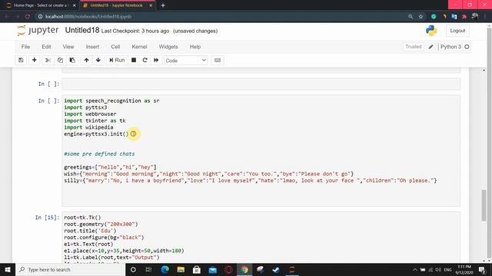Image resolution: width=492 pixels, height=276 pixels.
Task: Switch to the Untitled18 Jupyter Notebook tab
Action: [116, 5]
